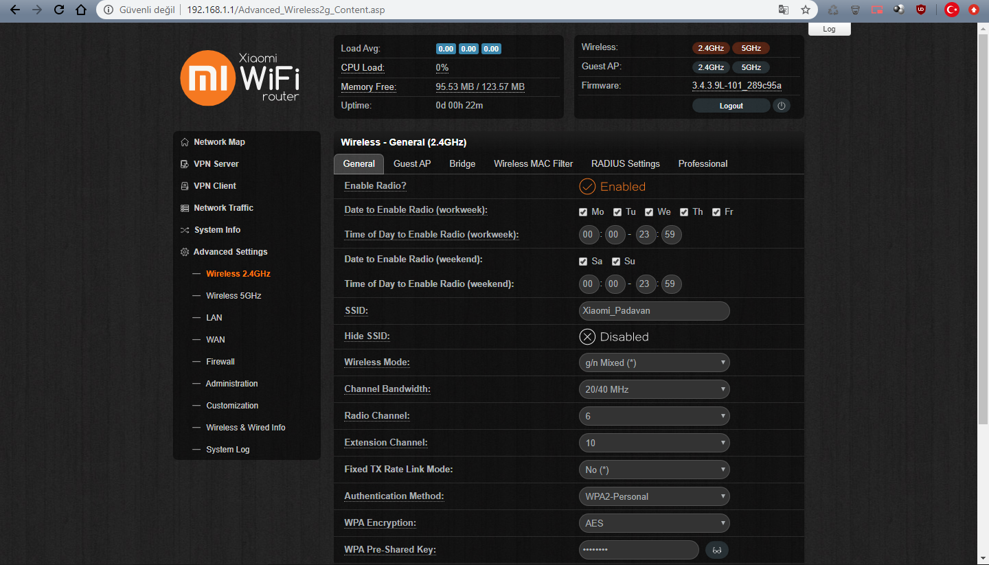
Task: Open the Channel Bandwidth dropdown
Action: point(655,389)
